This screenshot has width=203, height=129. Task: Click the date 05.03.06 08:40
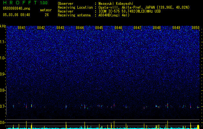16,15
